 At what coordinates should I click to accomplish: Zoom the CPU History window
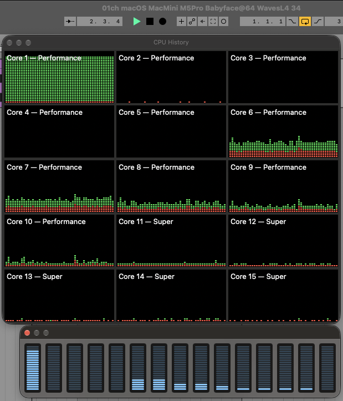pyautogui.click(x=28, y=43)
